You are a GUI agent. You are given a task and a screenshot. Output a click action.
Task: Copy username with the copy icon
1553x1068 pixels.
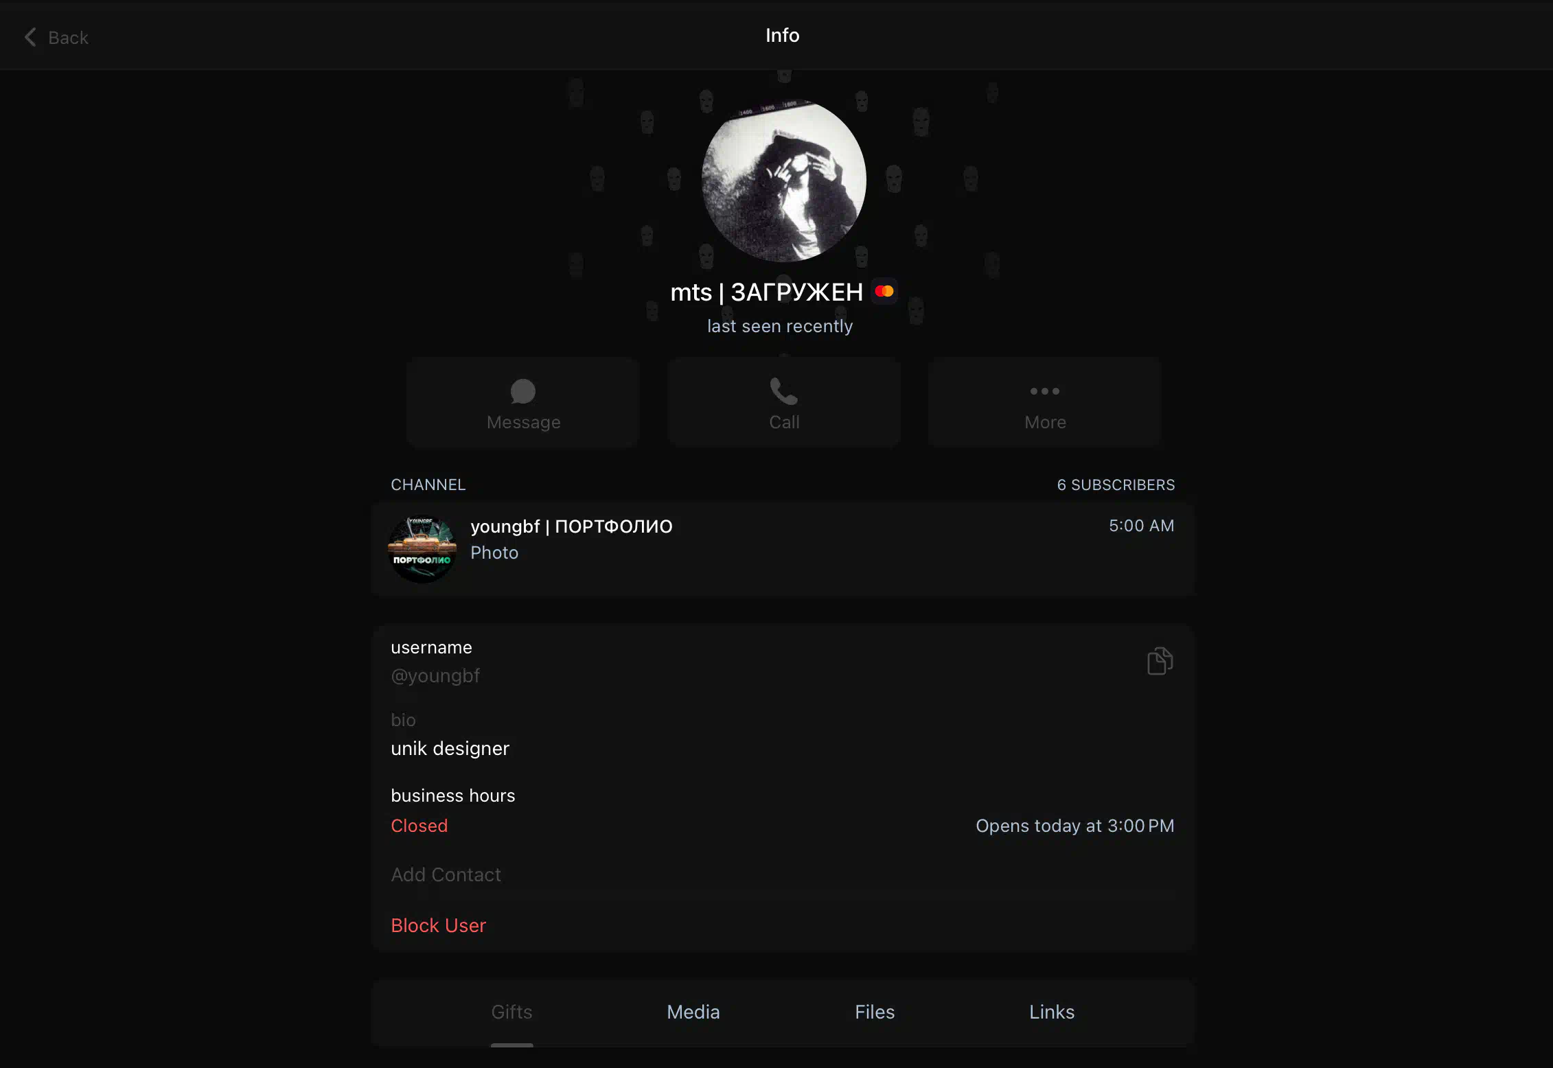(x=1160, y=661)
